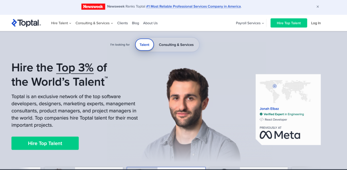The height and width of the screenshot is (170, 347).
Task: Click the React Developer code icon
Action: coord(261,119)
